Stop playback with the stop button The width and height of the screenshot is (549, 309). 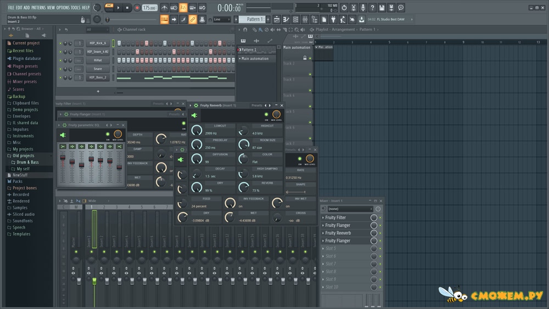[127, 7]
